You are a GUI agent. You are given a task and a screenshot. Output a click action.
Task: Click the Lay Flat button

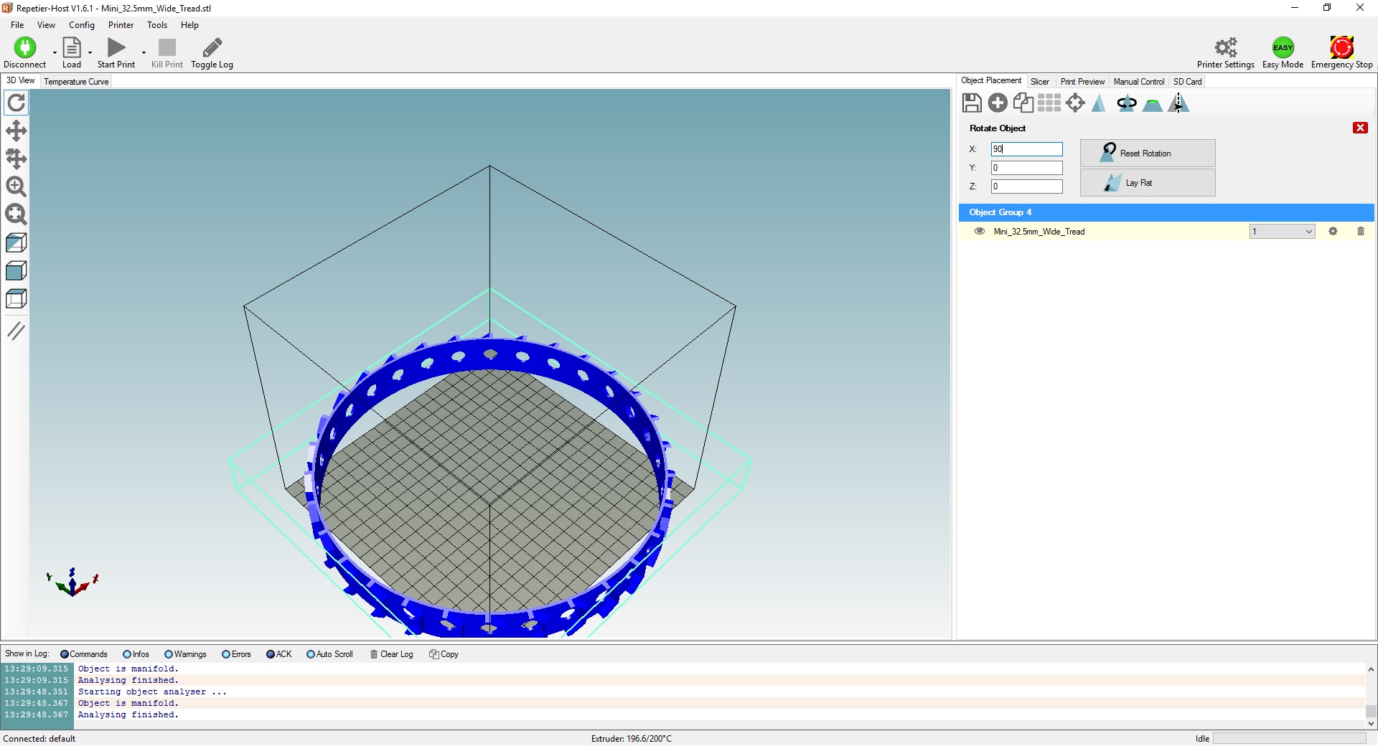tap(1147, 183)
